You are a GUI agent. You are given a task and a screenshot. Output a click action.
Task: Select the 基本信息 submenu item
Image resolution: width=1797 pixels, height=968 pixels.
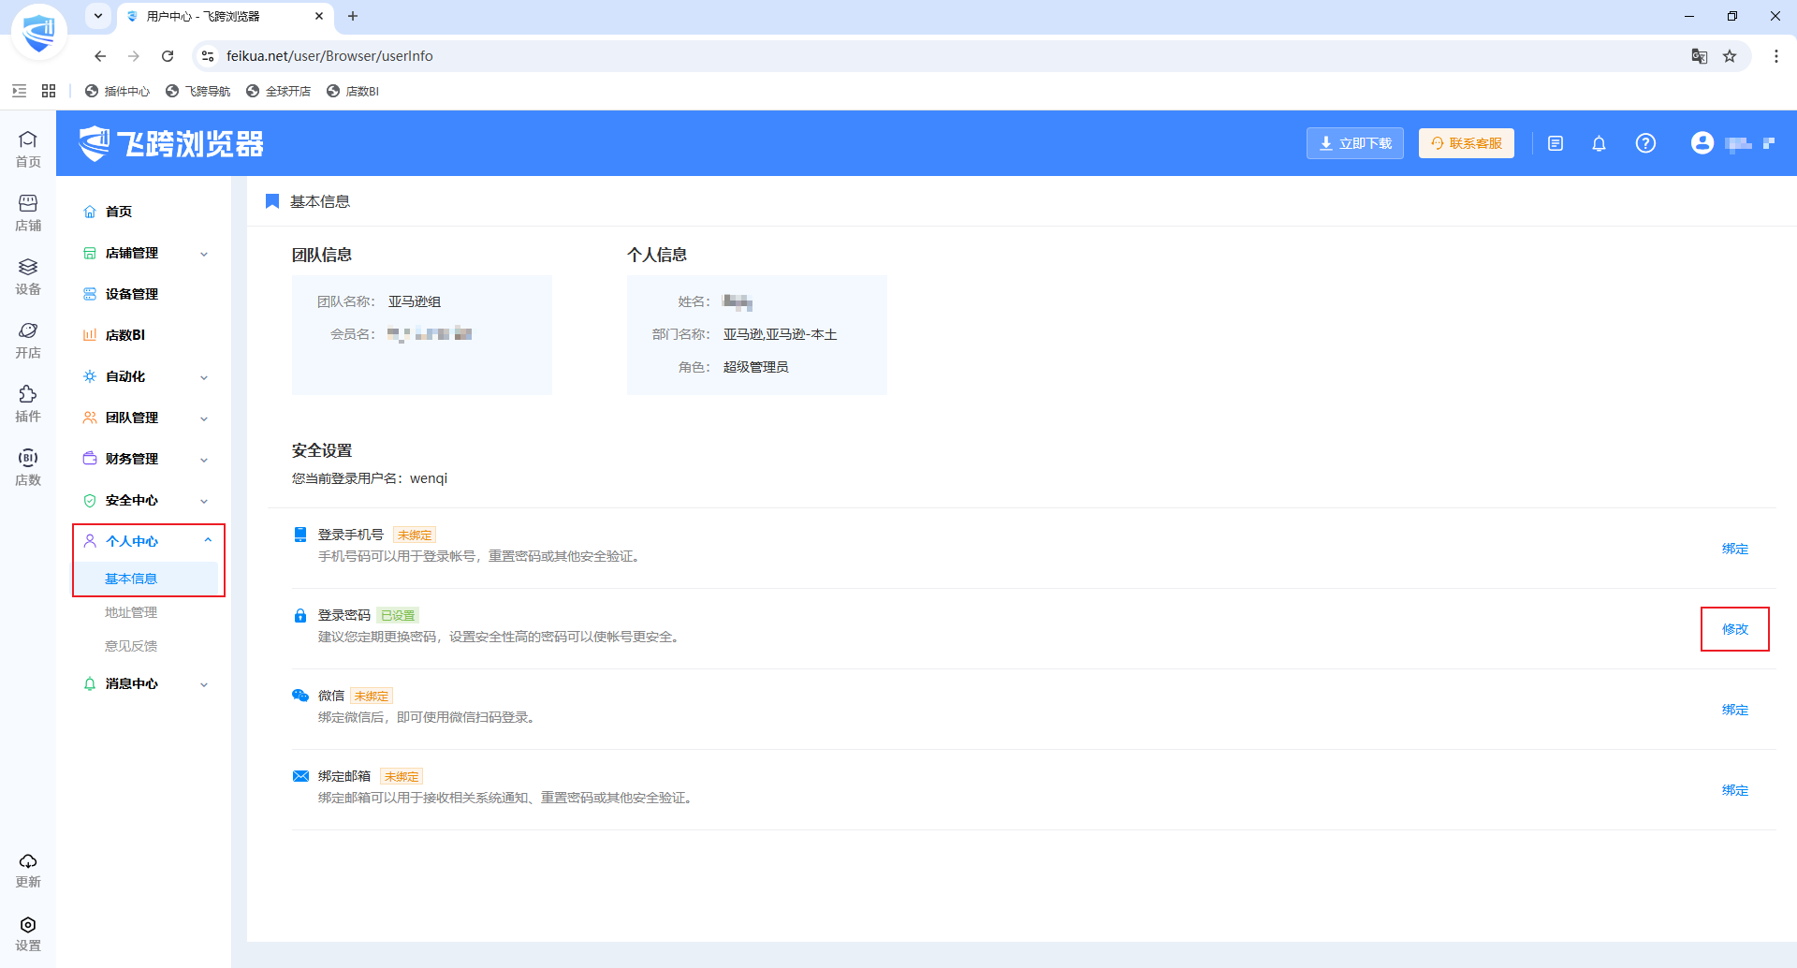(x=146, y=579)
